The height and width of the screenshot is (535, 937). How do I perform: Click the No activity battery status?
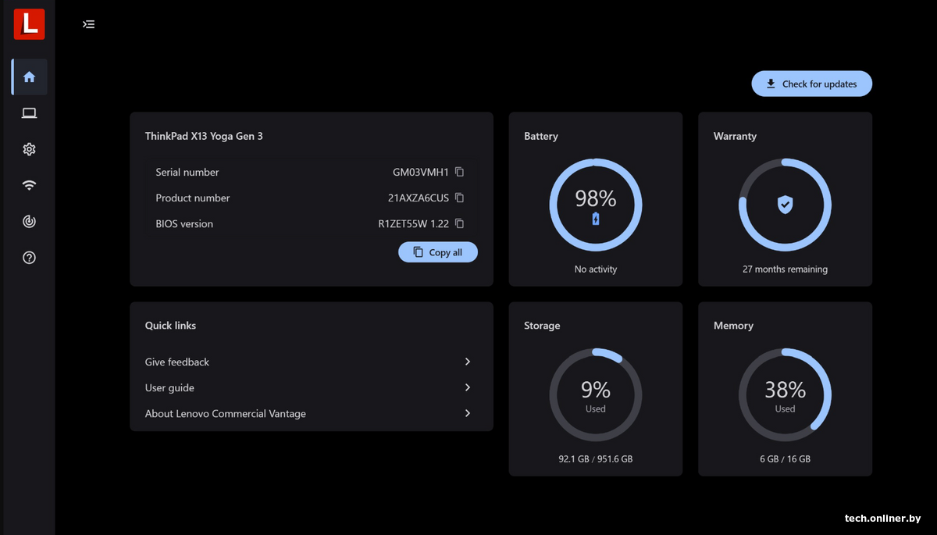point(596,269)
